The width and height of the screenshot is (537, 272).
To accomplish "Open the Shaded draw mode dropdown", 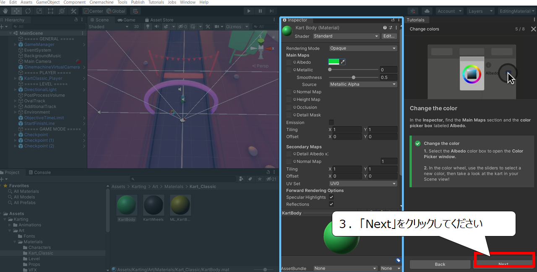I will coord(109,27).
